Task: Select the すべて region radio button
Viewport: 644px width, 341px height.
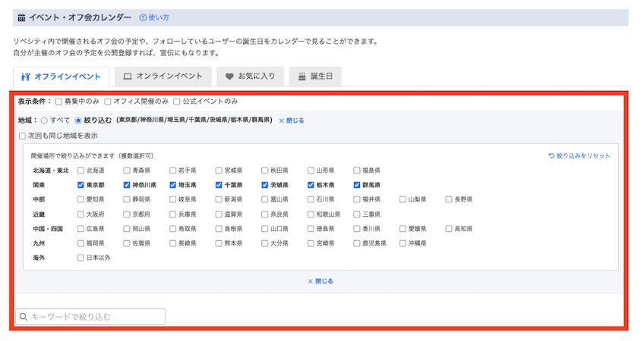Action: click(x=44, y=120)
